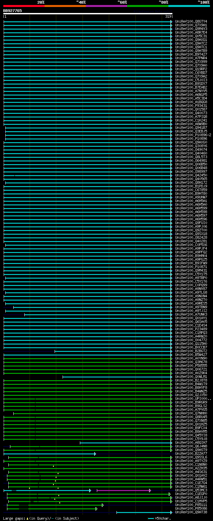Open hit UniRef100_A4S631

point(191,472)
